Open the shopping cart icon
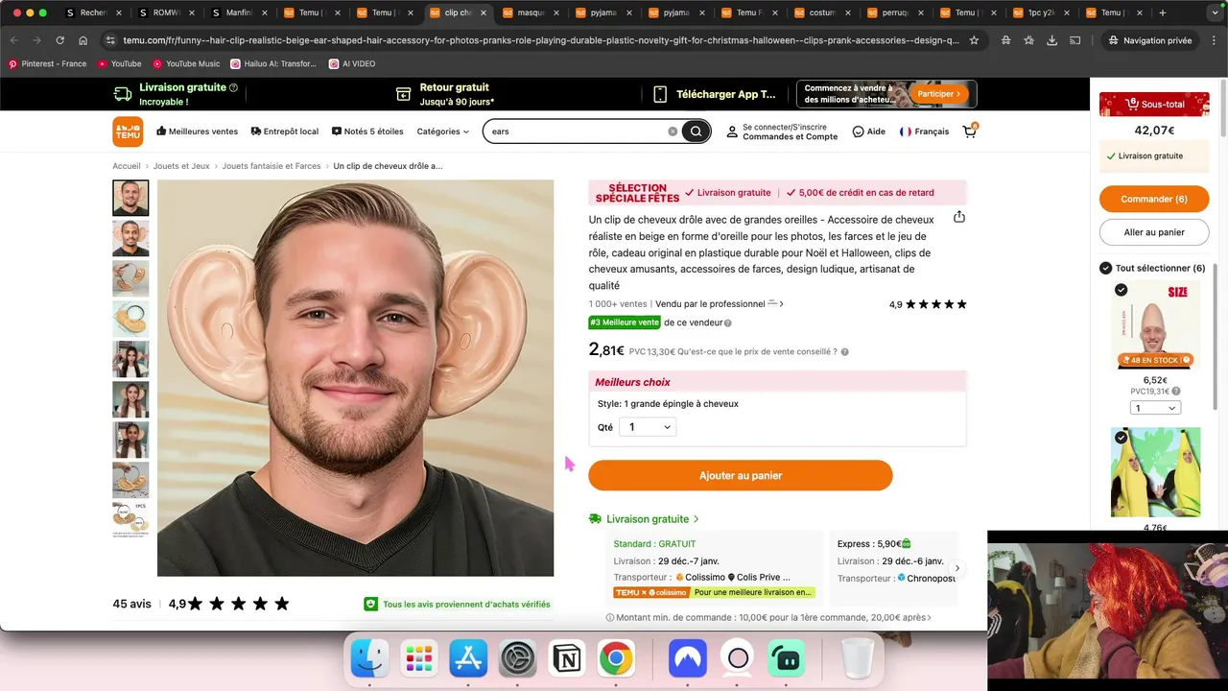 pos(970,131)
